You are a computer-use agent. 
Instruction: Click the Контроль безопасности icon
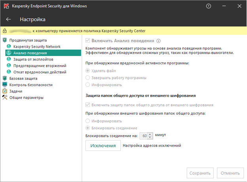point(5,84)
